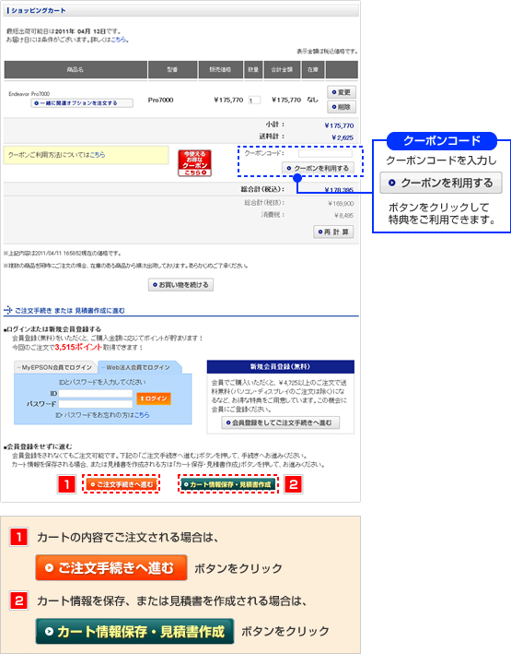Viewport: 511px width, 654px height.
Task: Click お買い物を続ける button
Action: [180, 285]
